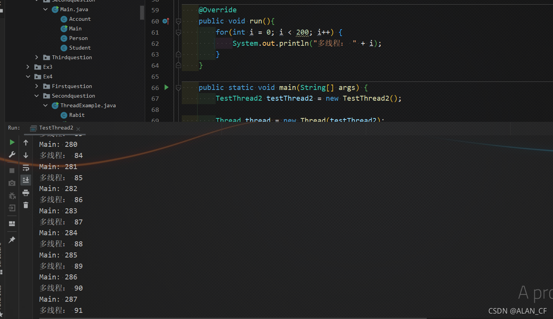Fold for loop at line 61
The height and width of the screenshot is (319, 553).
click(x=178, y=33)
